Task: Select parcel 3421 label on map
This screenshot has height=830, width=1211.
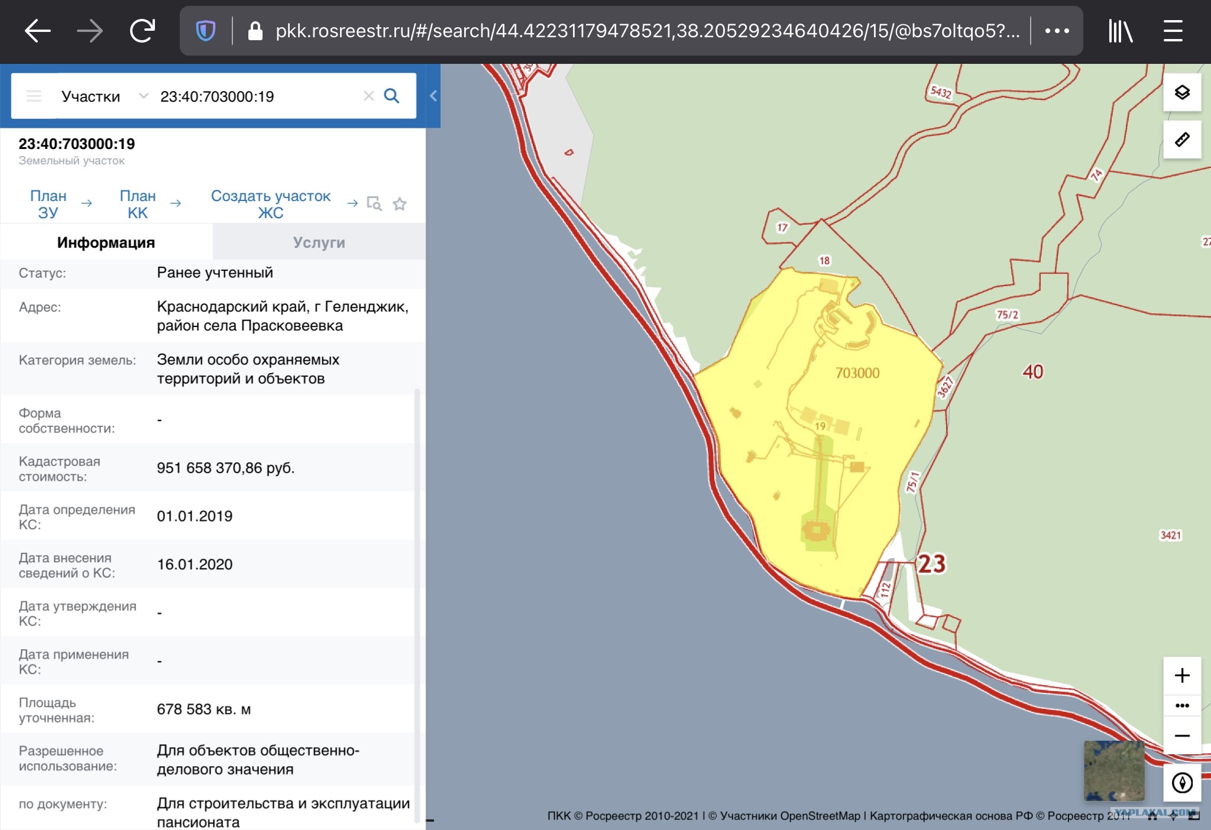Action: (x=1171, y=535)
